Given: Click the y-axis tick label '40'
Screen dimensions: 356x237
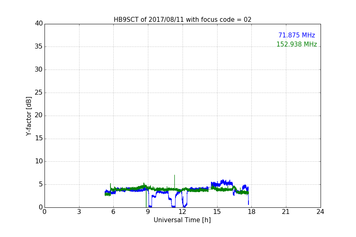Looking at the screenshot, I should [39, 23].
